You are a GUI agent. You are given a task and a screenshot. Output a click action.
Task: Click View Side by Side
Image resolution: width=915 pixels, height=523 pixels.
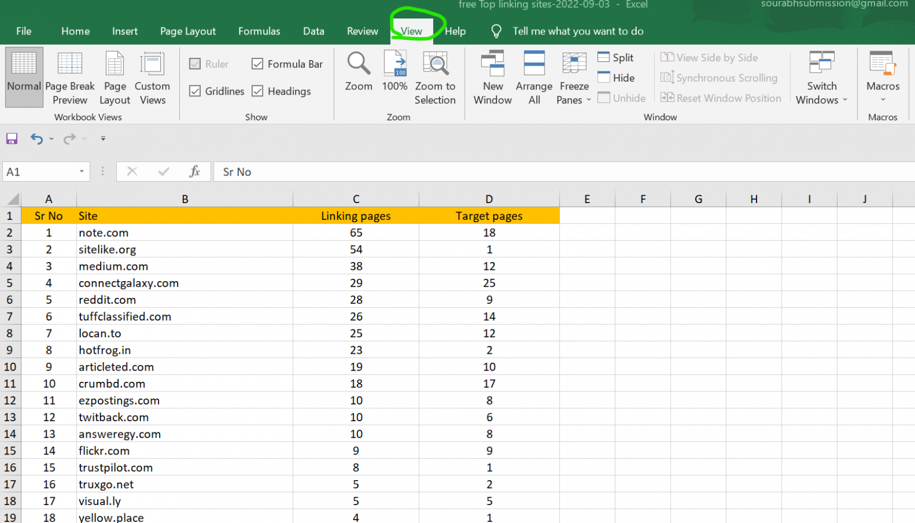coord(709,57)
